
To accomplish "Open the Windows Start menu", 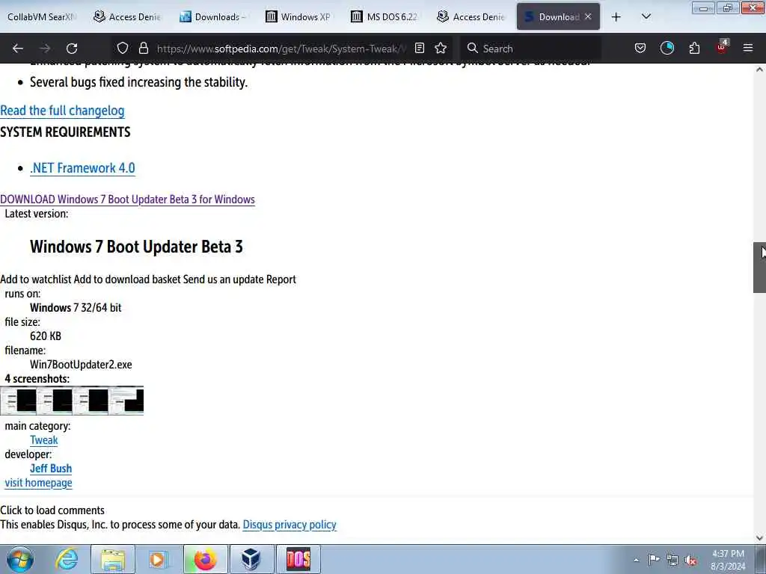I will point(20,559).
